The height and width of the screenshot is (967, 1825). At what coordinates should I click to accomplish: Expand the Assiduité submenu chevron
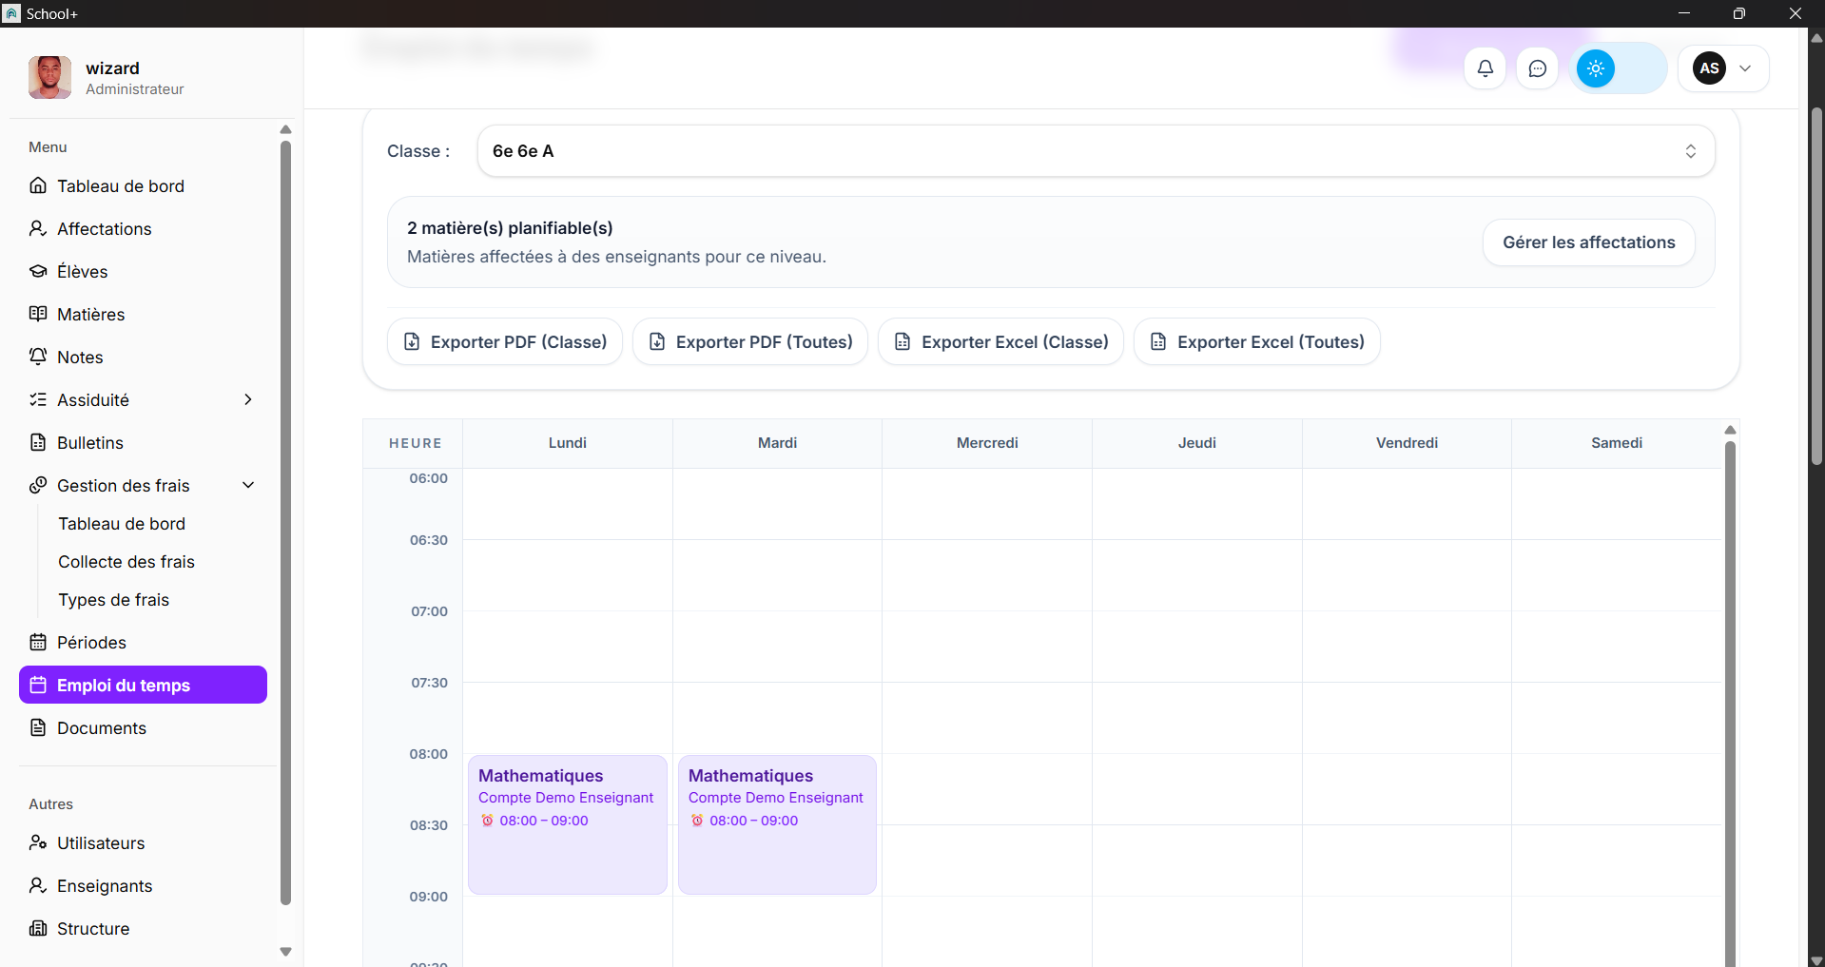248,399
